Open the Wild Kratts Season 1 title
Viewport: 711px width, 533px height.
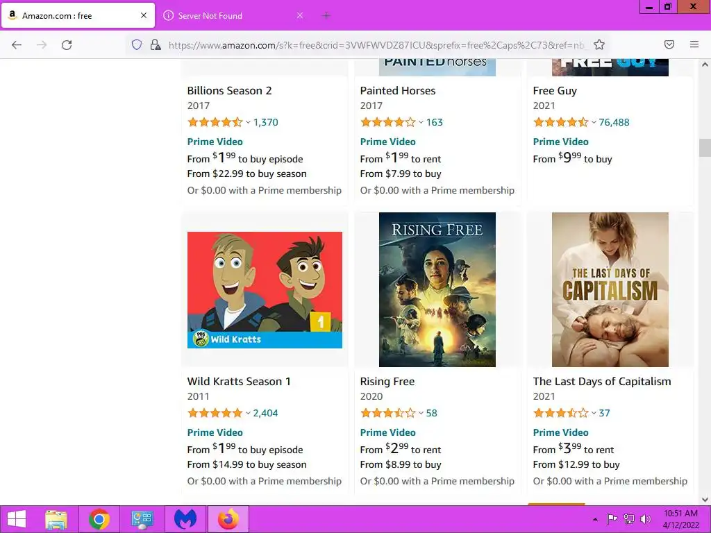click(239, 382)
